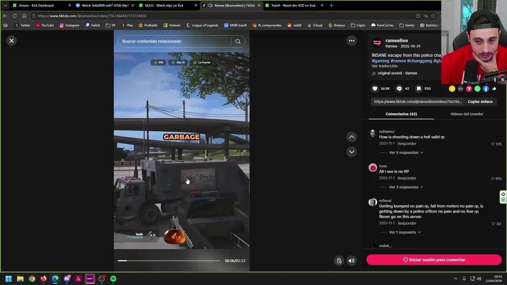
Task: Like m0enai's comment with 30 likes
Action: (493, 224)
